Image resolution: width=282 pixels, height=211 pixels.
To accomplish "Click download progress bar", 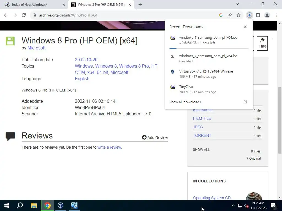I will (209, 48).
